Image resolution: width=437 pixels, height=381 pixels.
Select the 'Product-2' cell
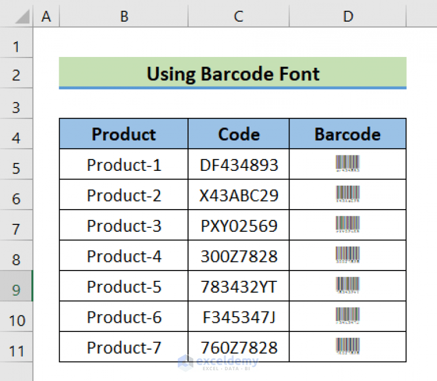(124, 195)
